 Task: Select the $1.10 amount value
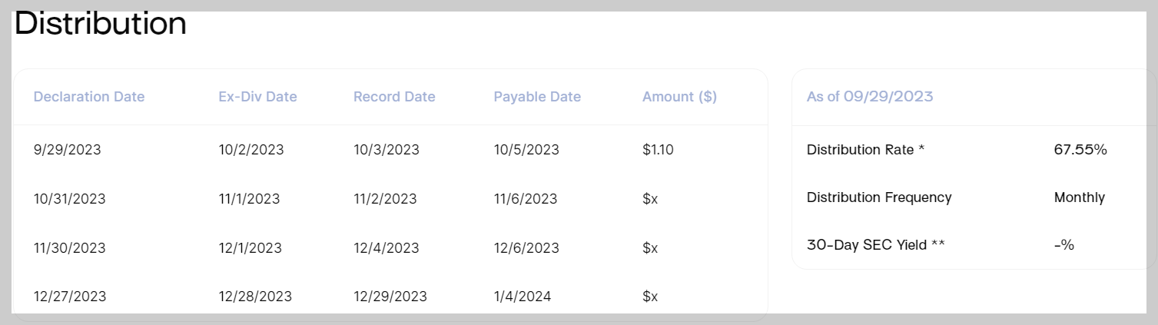point(658,150)
